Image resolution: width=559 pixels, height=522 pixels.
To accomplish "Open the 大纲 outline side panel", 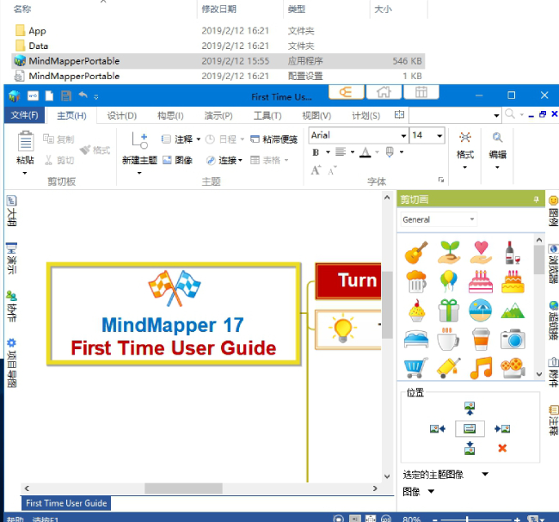I will [x=12, y=211].
